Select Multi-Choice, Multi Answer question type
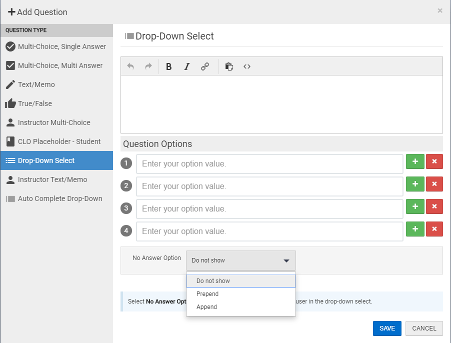451x343 pixels. point(56,65)
